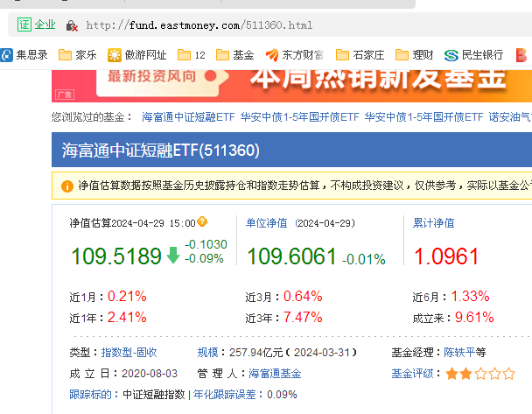Click the 中证短融指数 text
The height and width of the screenshot is (414, 532).
pos(154,395)
